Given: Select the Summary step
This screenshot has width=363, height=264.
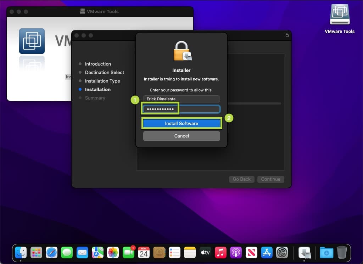Looking at the screenshot, I should point(95,98).
